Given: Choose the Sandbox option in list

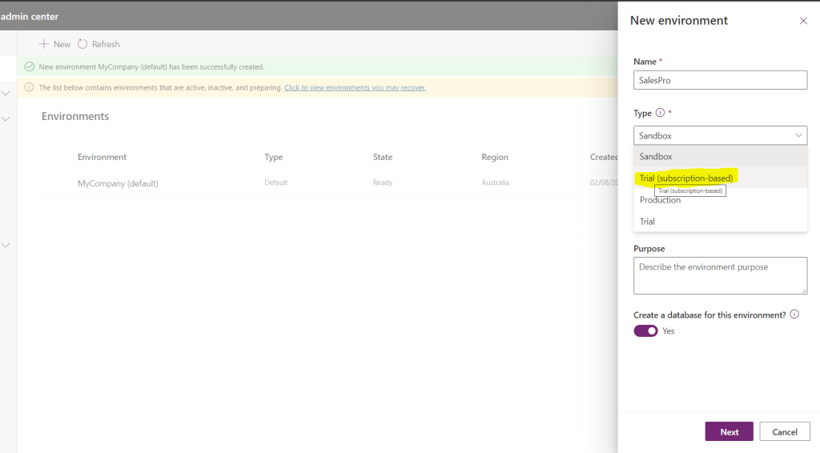Looking at the screenshot, I should pyautogui.click(x=656, y=157).
